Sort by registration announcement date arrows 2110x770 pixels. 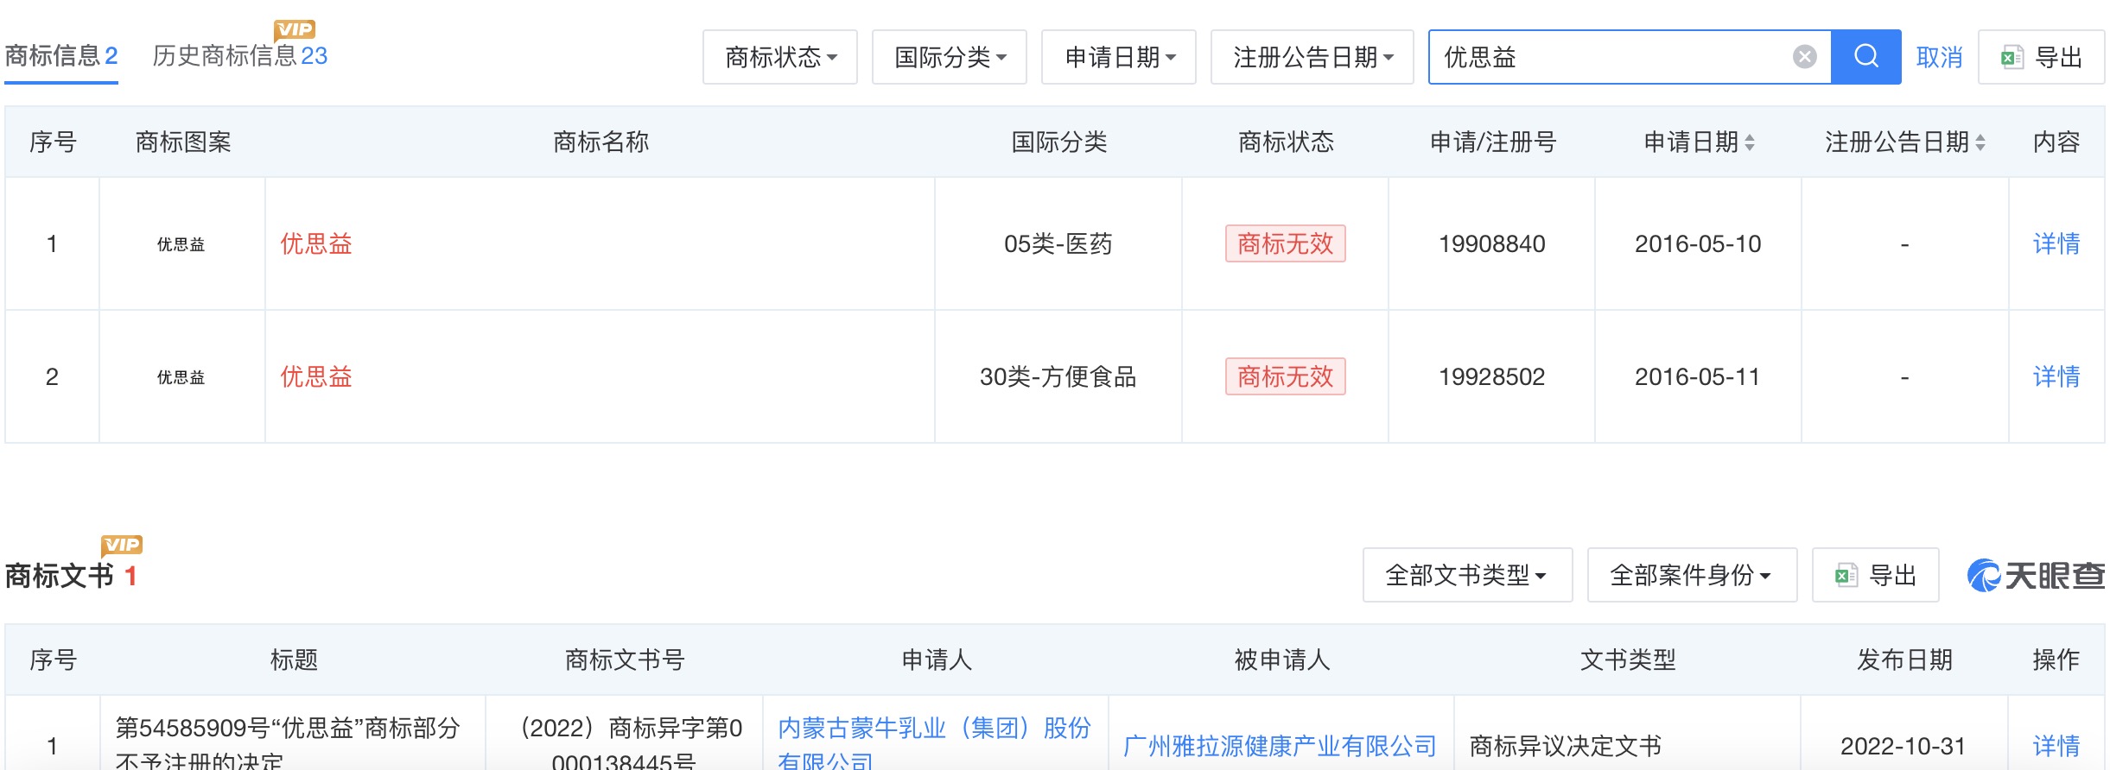[x=1980, y=142]
